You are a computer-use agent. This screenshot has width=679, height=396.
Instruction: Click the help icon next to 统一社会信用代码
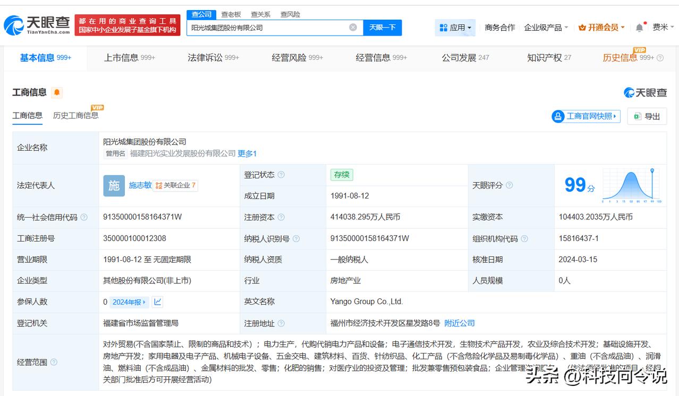pyautogui.click(x=84, y=217)
